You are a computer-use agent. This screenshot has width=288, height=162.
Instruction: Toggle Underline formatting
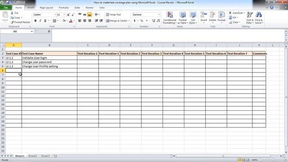pos(45,21)
